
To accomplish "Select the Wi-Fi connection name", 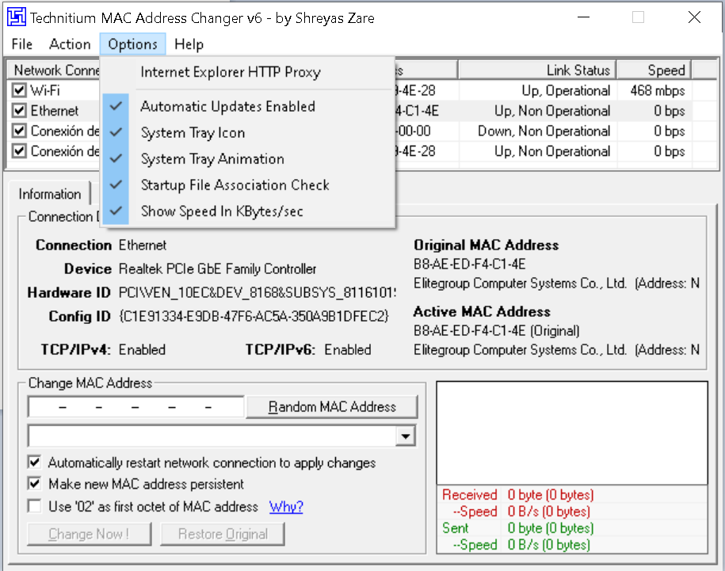I will pos(45,90).
